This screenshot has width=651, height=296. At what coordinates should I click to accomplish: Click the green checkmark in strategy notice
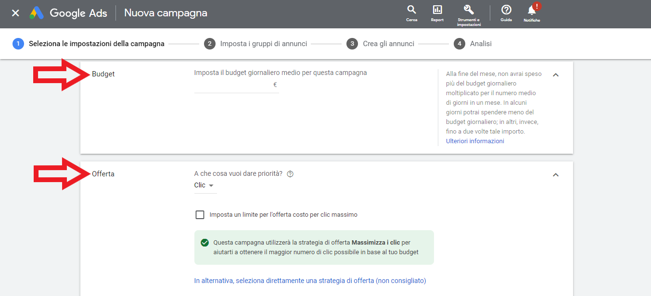point(204,243)
